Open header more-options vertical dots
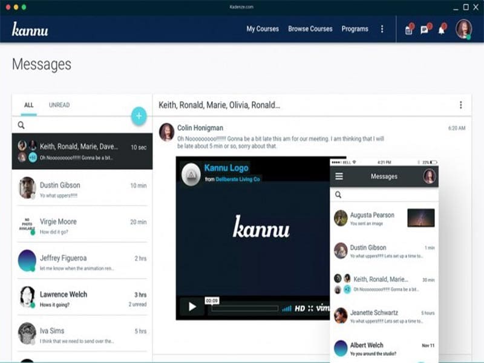The height and width of the screenshot is (363, 484). 382,29
